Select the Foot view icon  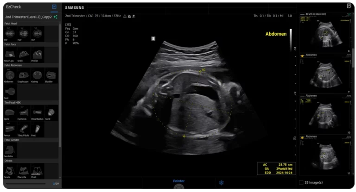point(38,129)
